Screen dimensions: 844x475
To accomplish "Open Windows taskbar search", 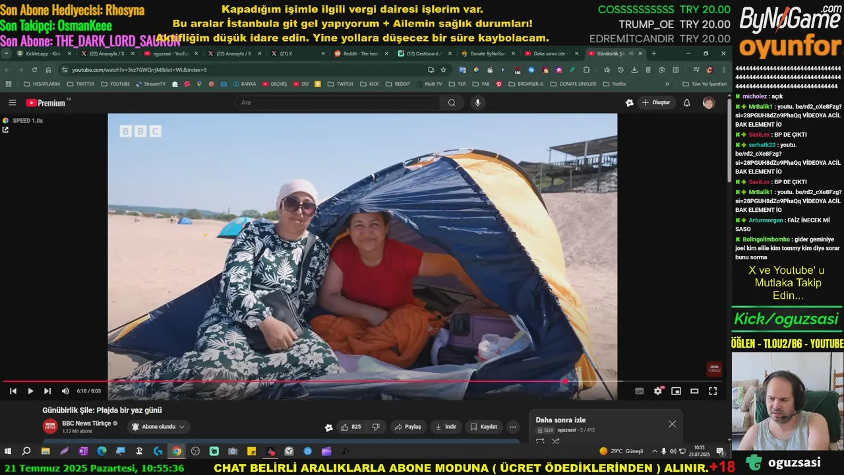I will [x=26, y=451].
